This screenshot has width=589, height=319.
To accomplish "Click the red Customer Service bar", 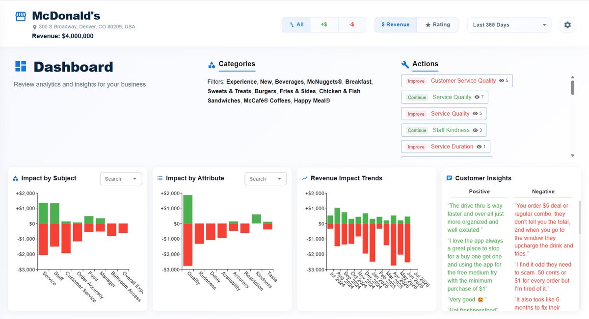I will (66, 238).
